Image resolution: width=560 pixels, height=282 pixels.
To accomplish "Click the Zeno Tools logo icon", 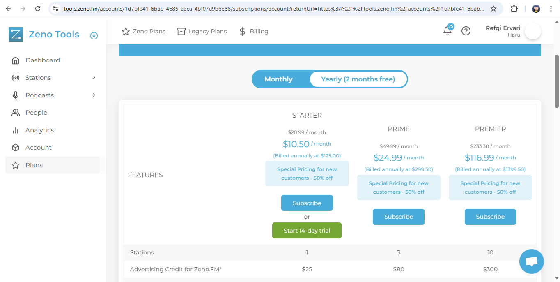I will coord(16,35).
